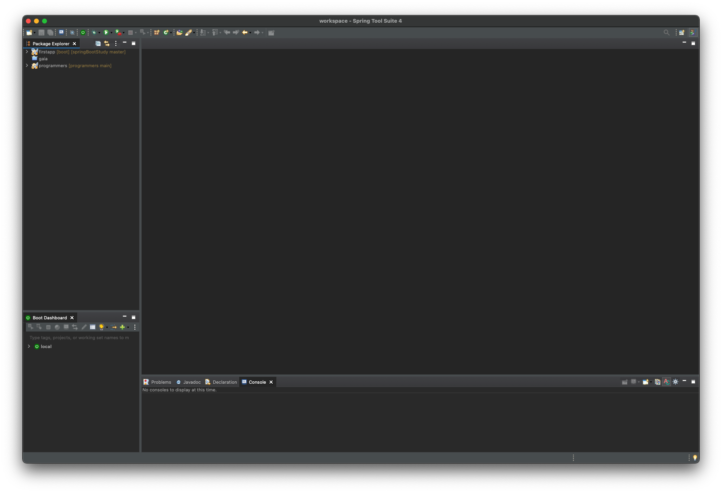Click Run Last Tool icon with red toolbox

118,32
